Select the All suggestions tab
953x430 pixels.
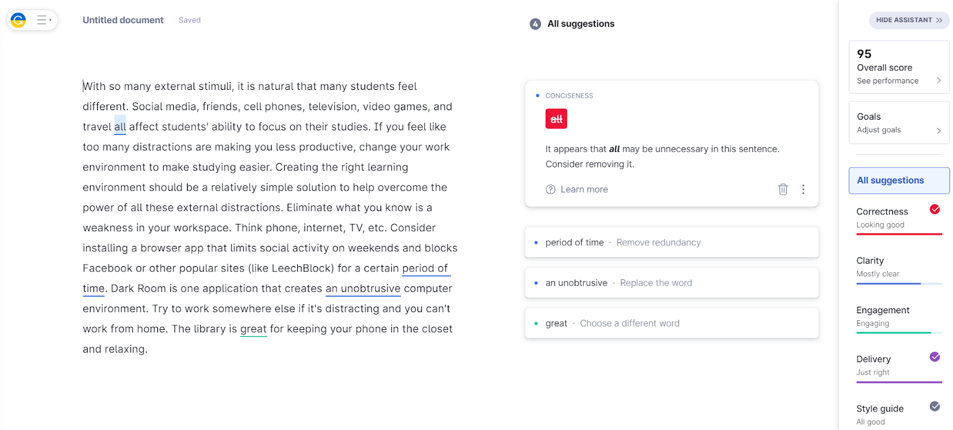tap(899, 180)
